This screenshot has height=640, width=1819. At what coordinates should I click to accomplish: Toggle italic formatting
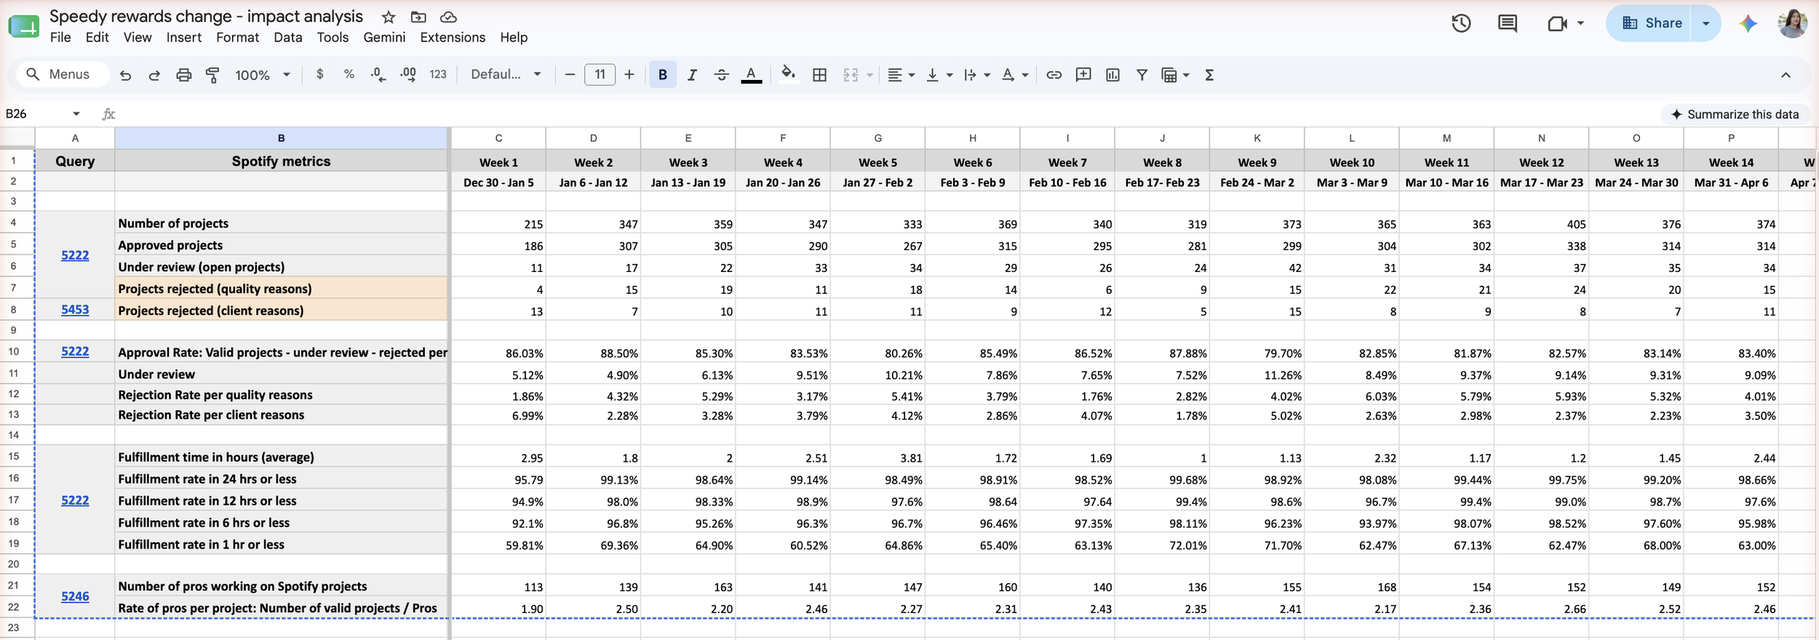coord(692,75)
